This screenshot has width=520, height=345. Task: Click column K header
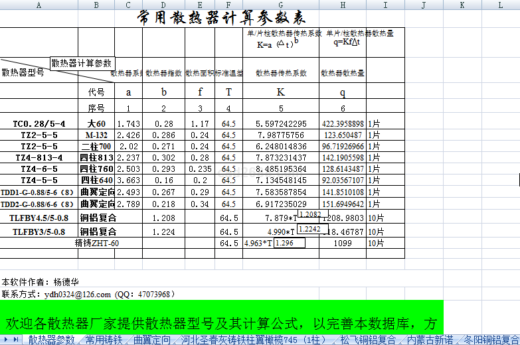click(463, 5)
